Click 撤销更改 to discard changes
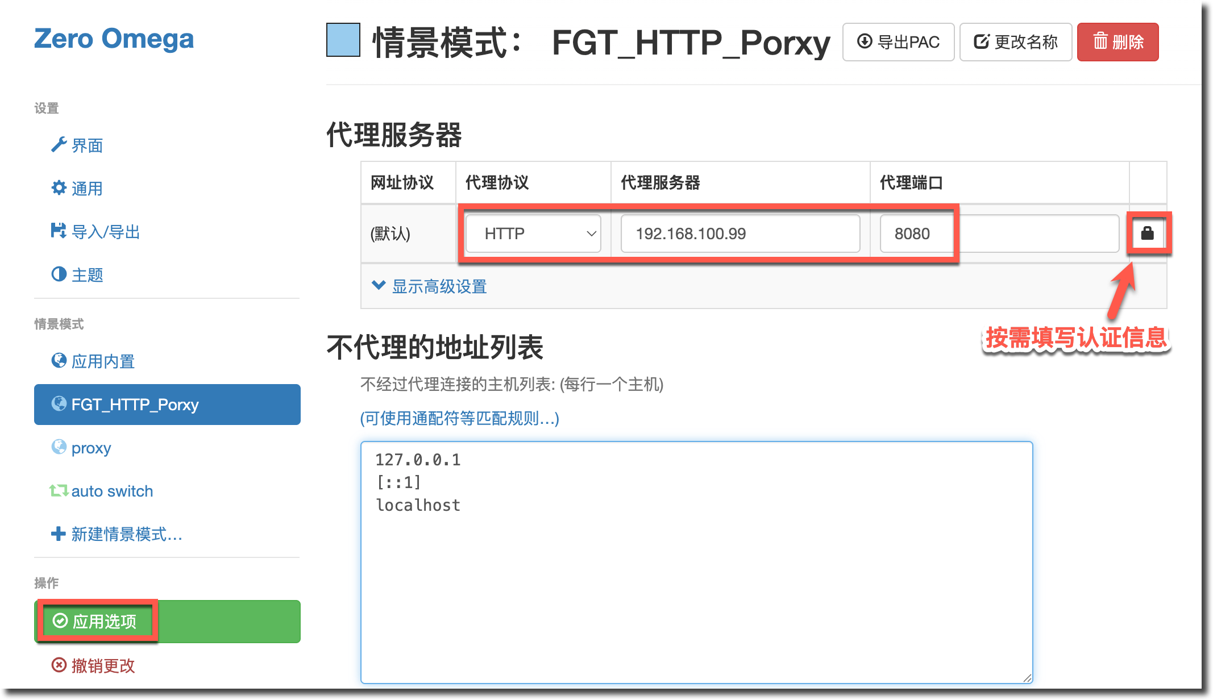 94,665
